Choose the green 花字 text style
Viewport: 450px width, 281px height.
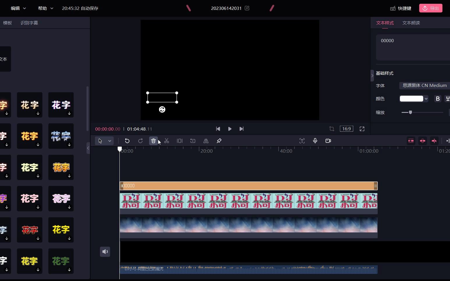(61, 261)
